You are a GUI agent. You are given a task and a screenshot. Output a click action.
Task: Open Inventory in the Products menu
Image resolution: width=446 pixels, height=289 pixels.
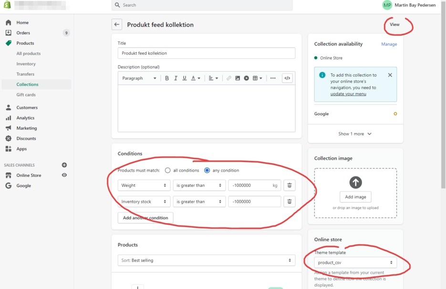click(x=26, y=64)
